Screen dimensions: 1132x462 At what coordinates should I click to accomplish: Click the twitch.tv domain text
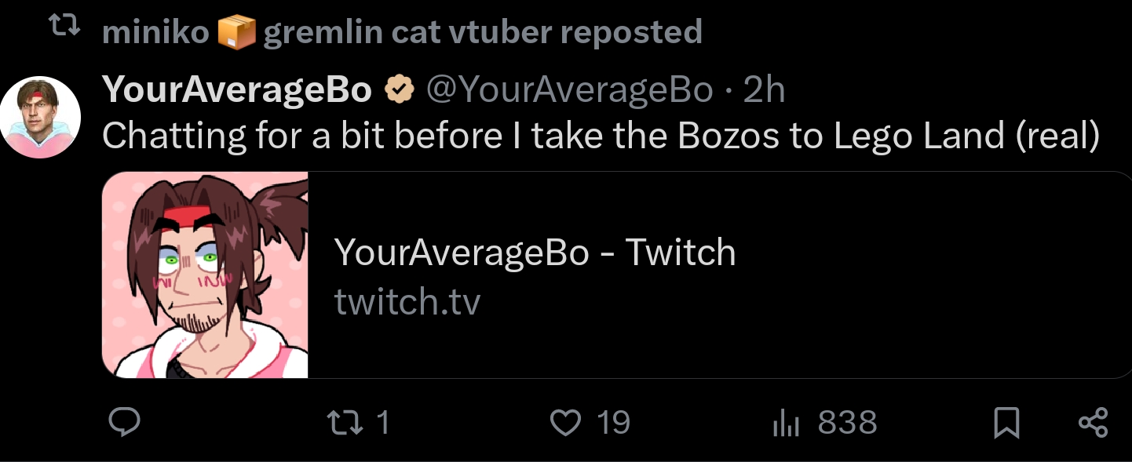(407, 301)
